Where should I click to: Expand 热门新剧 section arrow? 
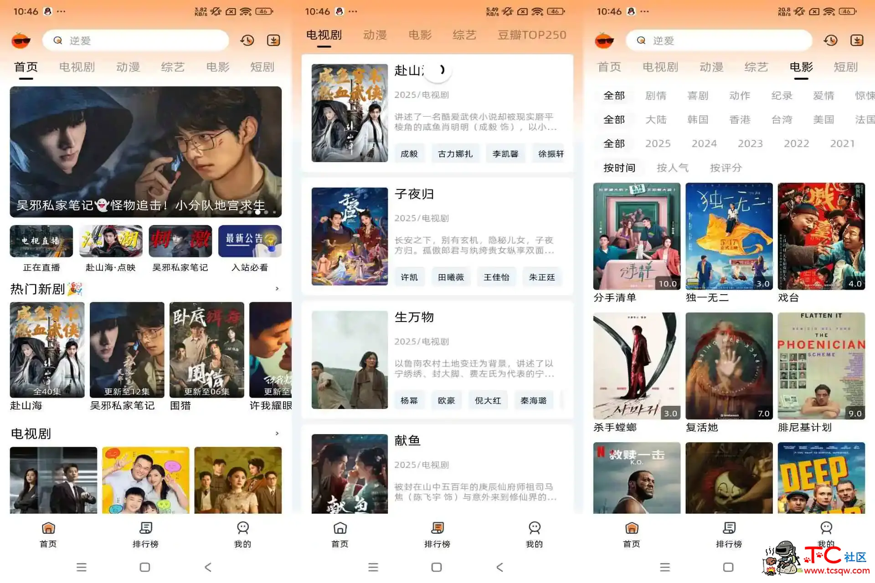(x=277, y=289)
